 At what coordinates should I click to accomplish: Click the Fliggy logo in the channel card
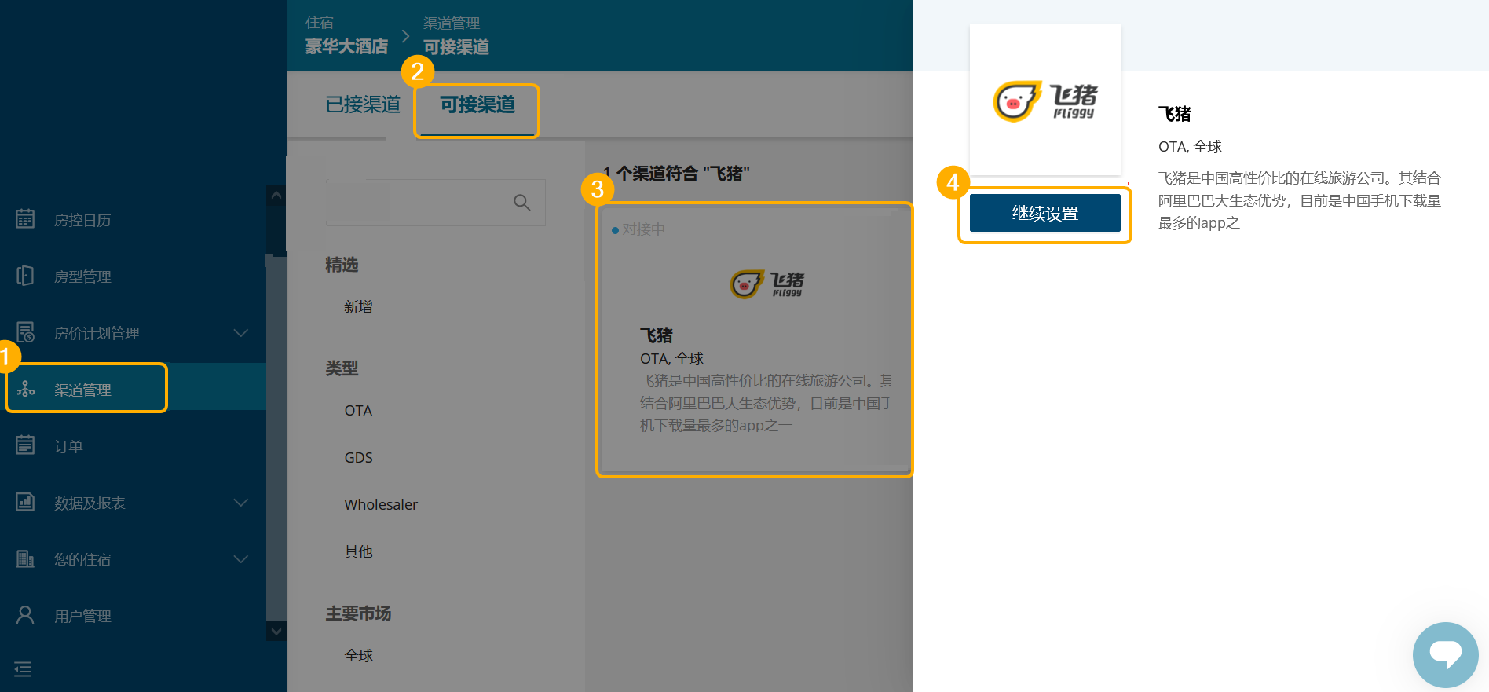pyautogui.click(x=767, y=284)
